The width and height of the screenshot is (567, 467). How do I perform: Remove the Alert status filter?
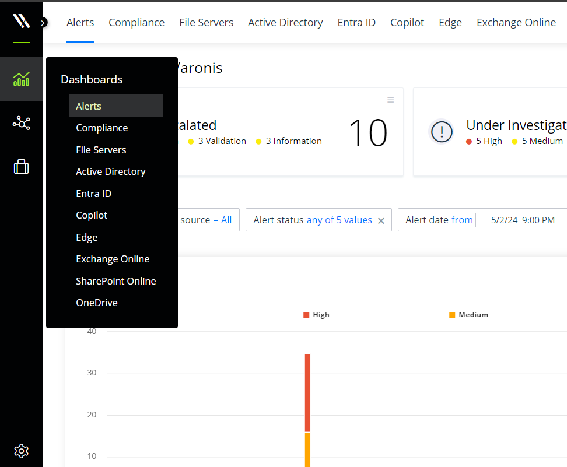click(381, 221)
